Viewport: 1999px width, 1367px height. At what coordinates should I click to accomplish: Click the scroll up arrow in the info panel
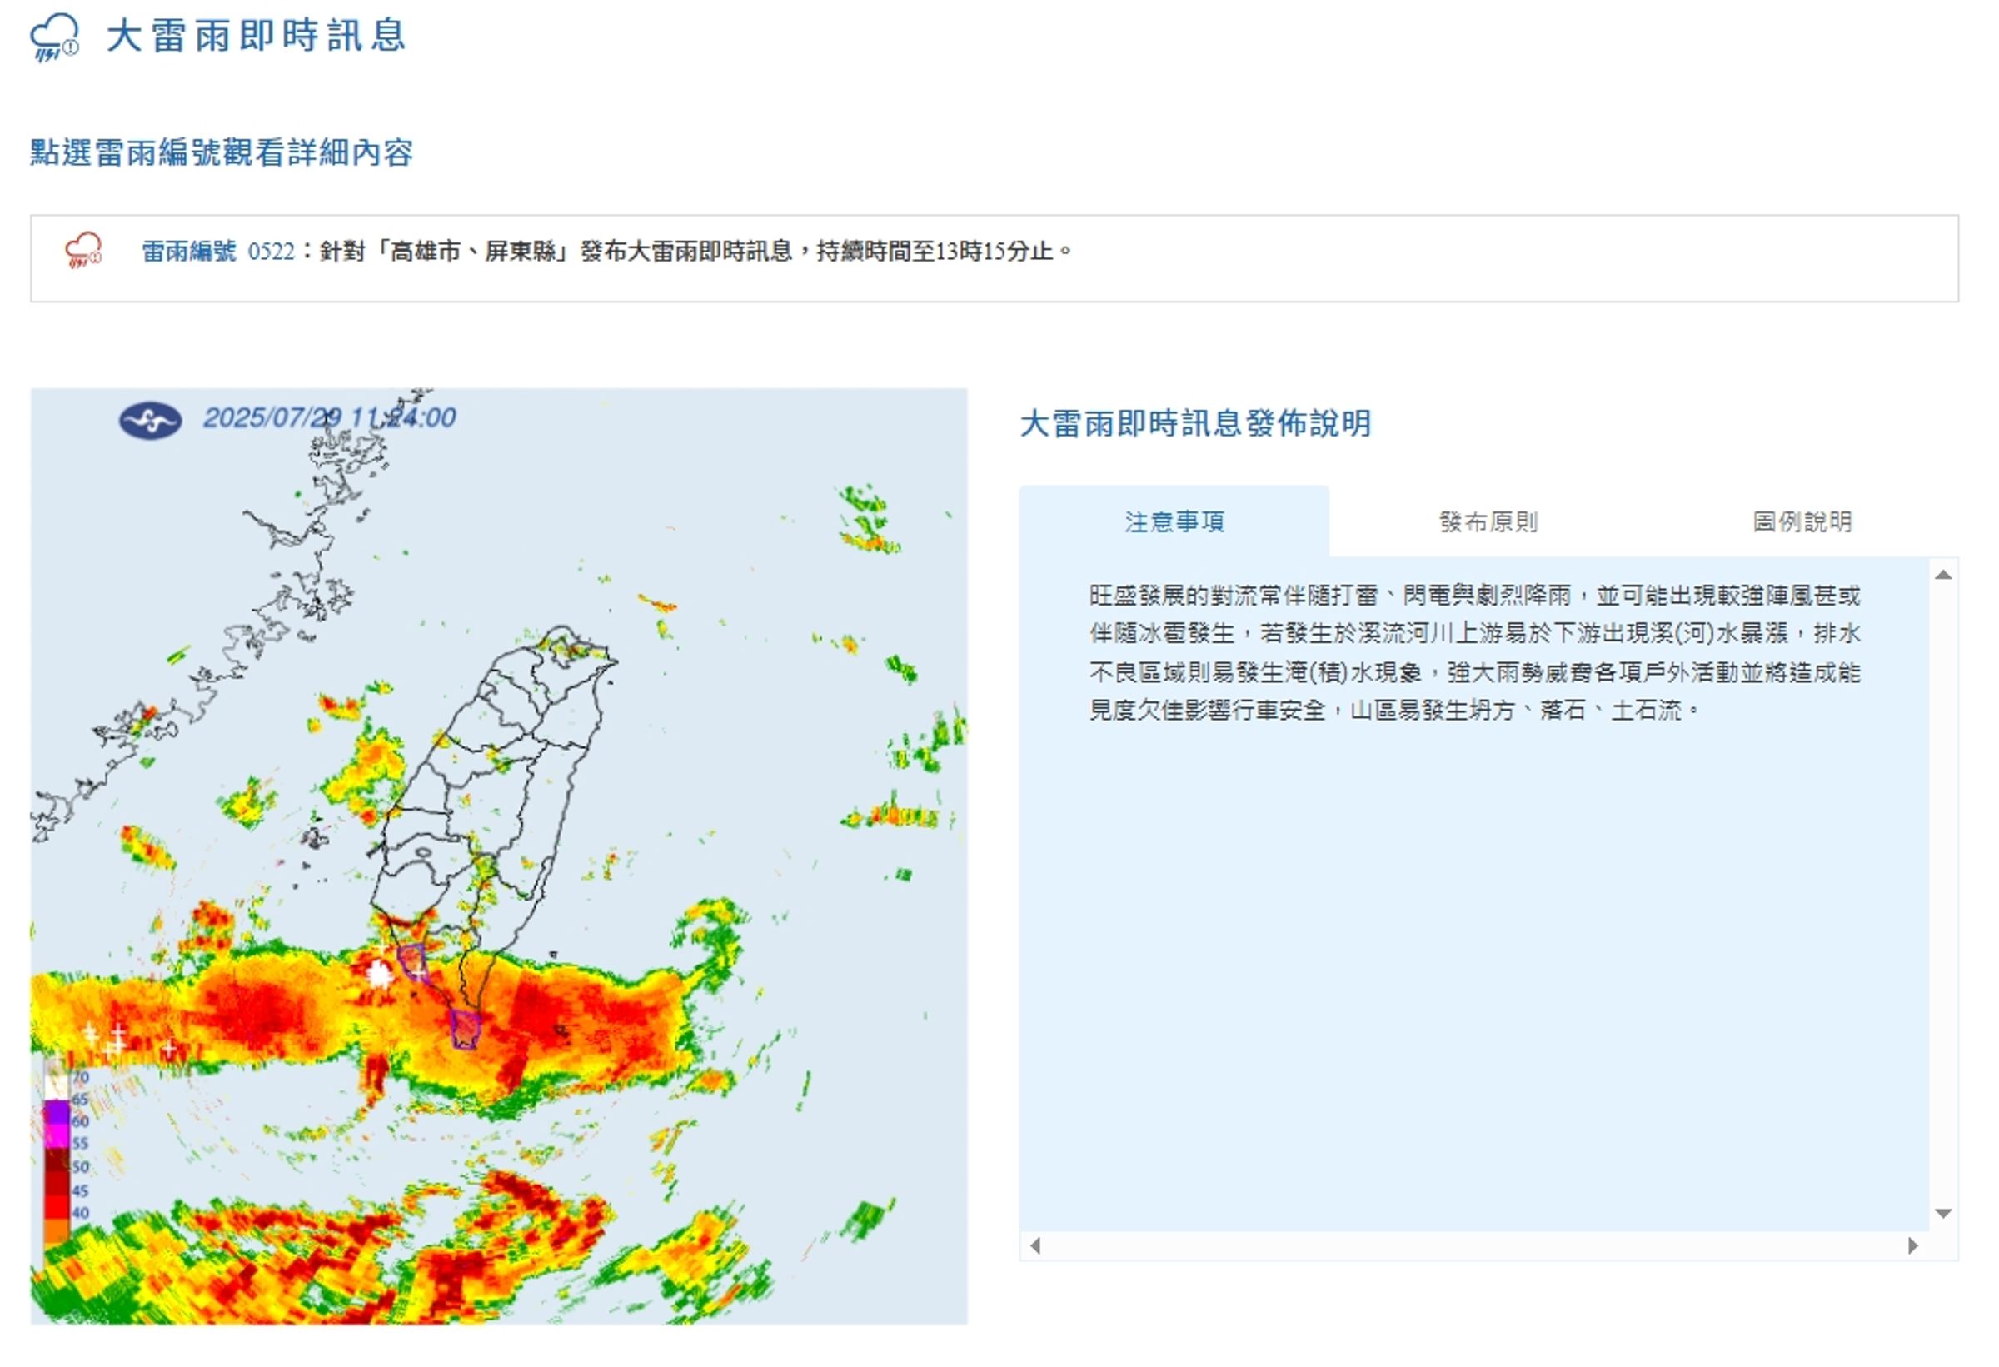(1943, 575)
